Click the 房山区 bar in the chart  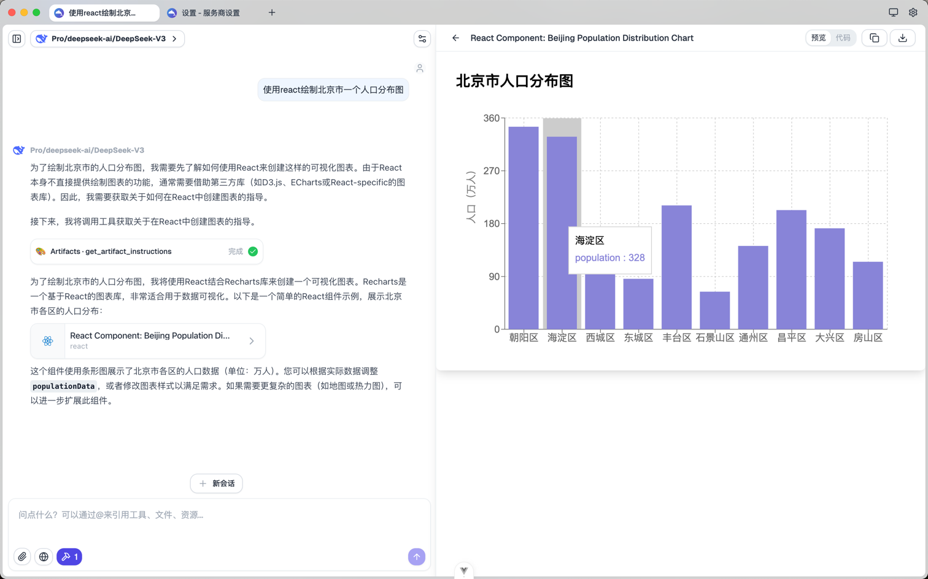[x=868, y=295]
